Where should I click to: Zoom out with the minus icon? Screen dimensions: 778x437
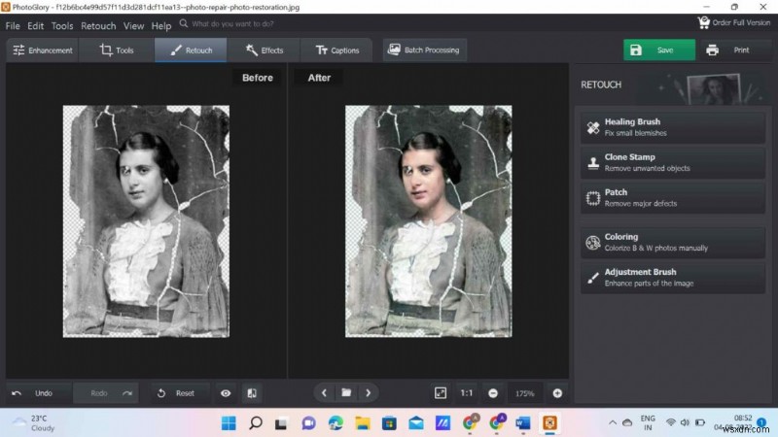(x=493, y=393)
